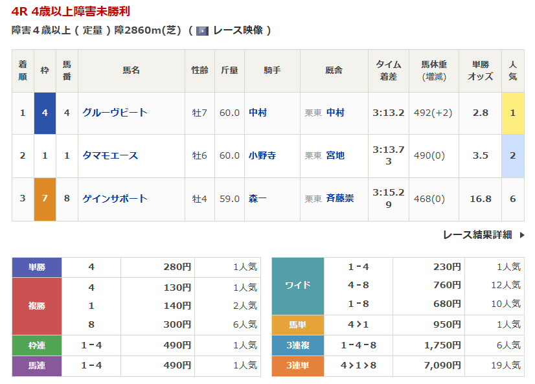Select the purple 馬連 payout label
The image size is (535, 384).
37,366
